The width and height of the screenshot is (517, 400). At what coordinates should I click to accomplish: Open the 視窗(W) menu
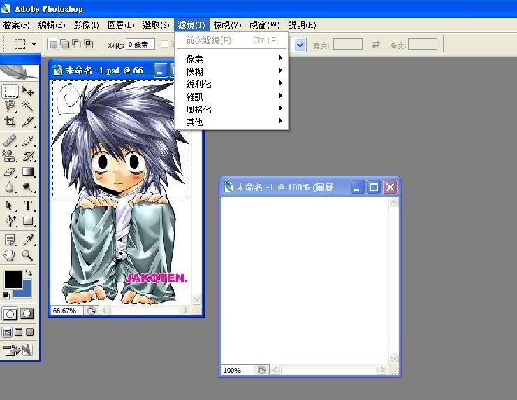(265, 25)
